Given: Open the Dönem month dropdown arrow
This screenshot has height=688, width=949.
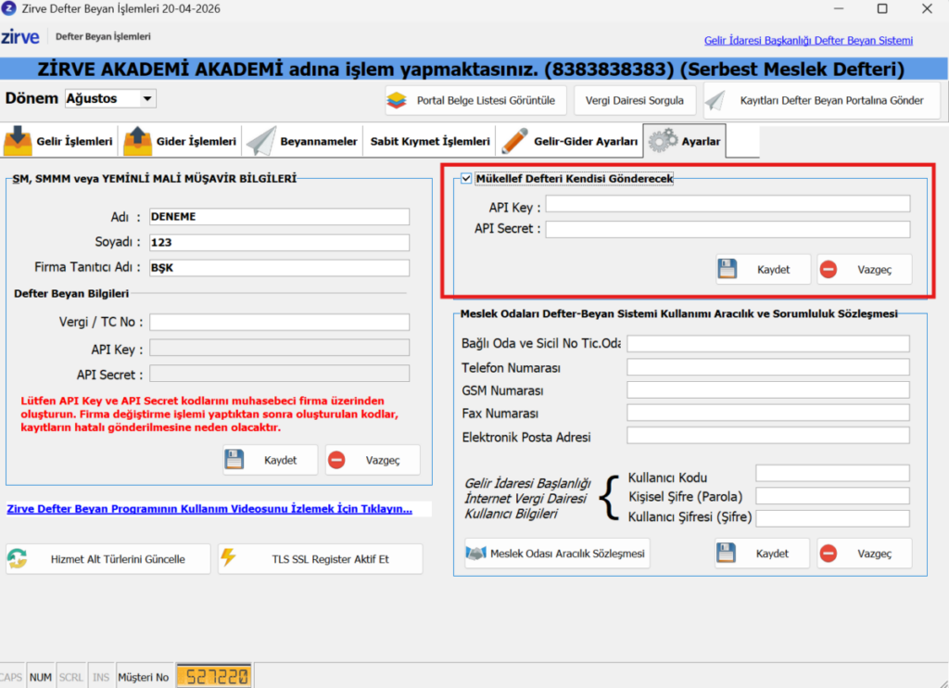Looking at the screenshot, I should [x=147, y=98].
